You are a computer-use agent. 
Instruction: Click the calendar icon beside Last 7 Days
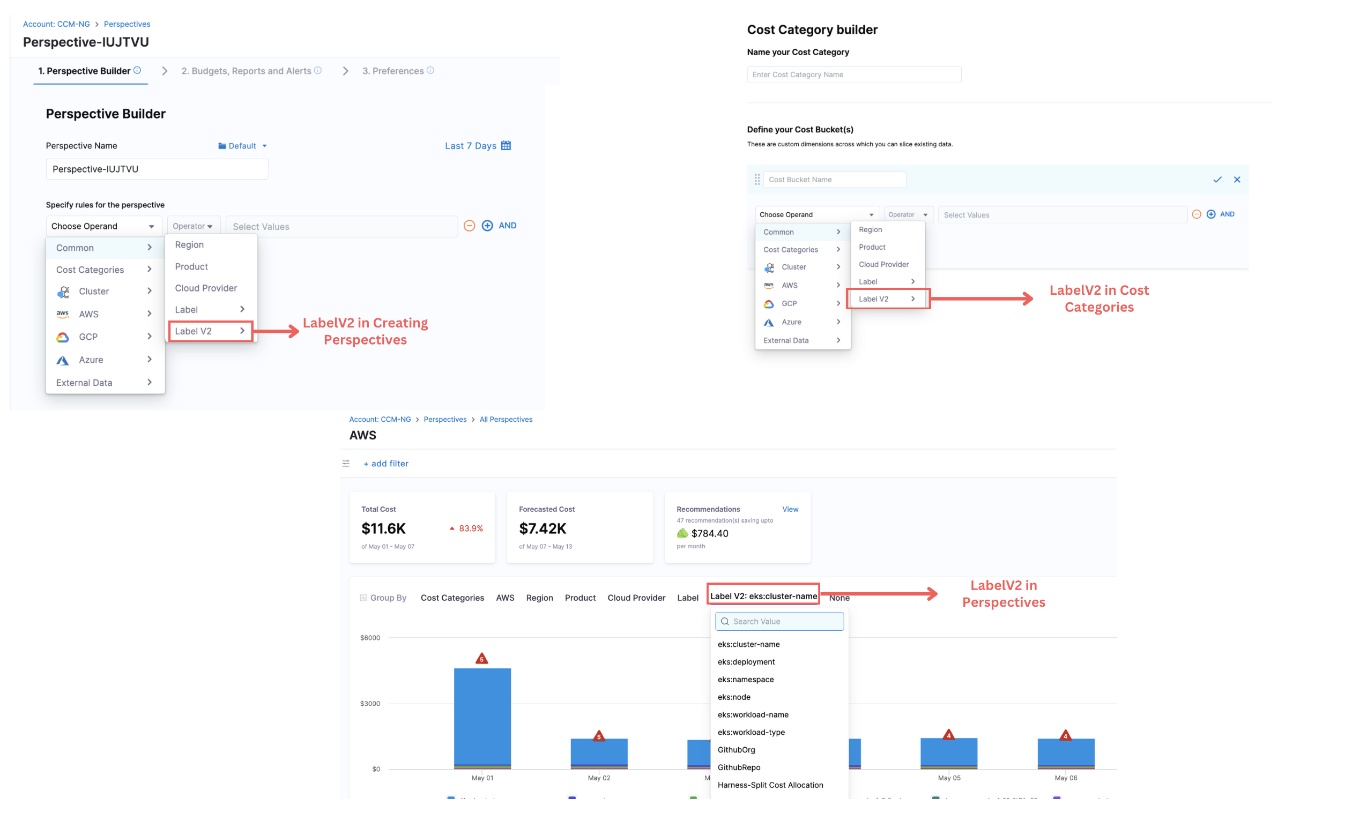506,145
